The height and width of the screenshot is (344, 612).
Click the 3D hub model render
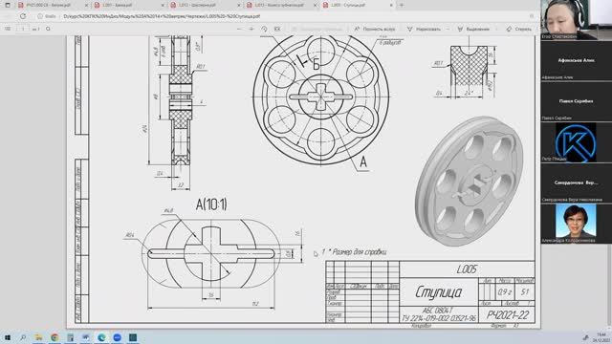469,182
